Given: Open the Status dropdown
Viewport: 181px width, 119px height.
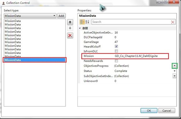Looking at the screenshot, I should 174,71.
